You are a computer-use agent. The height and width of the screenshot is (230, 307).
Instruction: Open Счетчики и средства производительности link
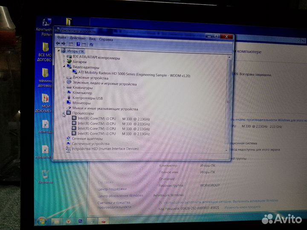pos(114,204)
